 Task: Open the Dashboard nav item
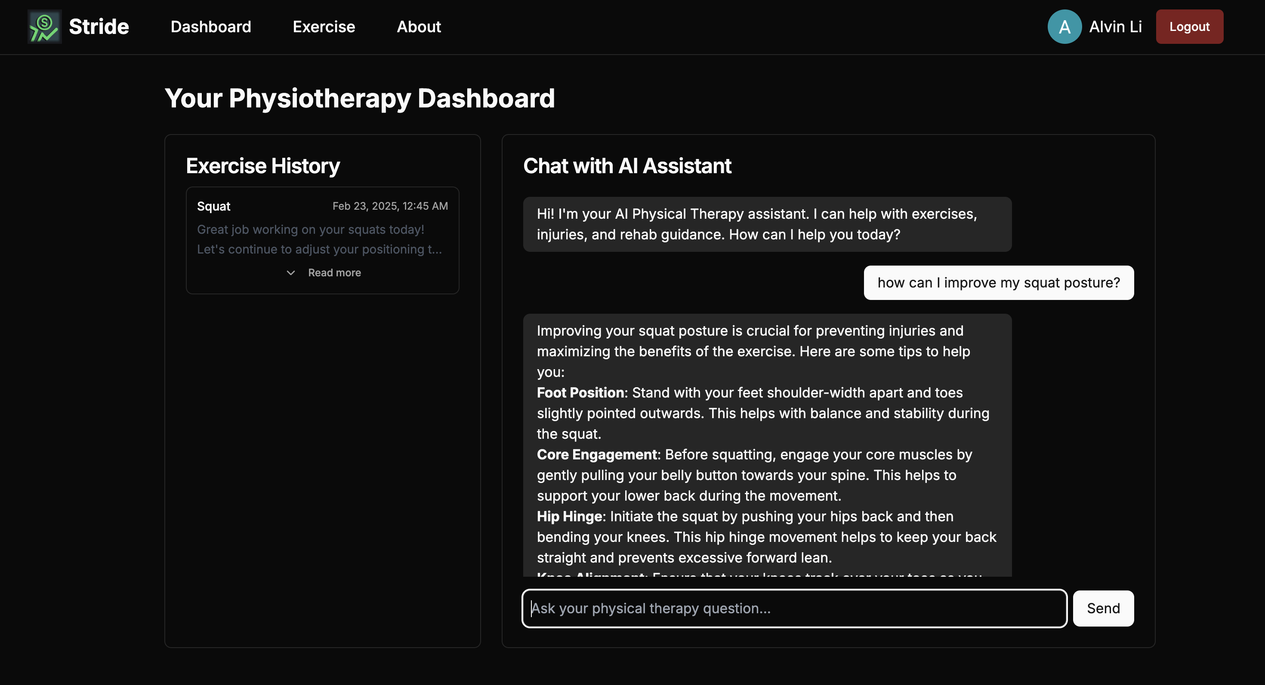(x=211, y=27)
